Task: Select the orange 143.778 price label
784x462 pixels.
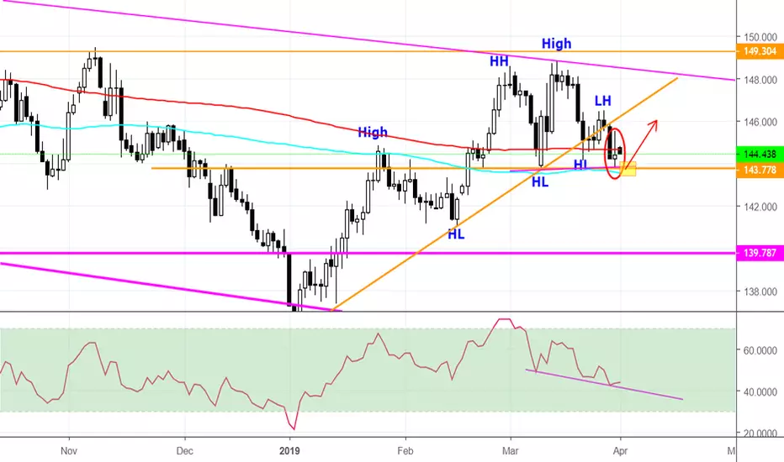Action: coord(760,170)
